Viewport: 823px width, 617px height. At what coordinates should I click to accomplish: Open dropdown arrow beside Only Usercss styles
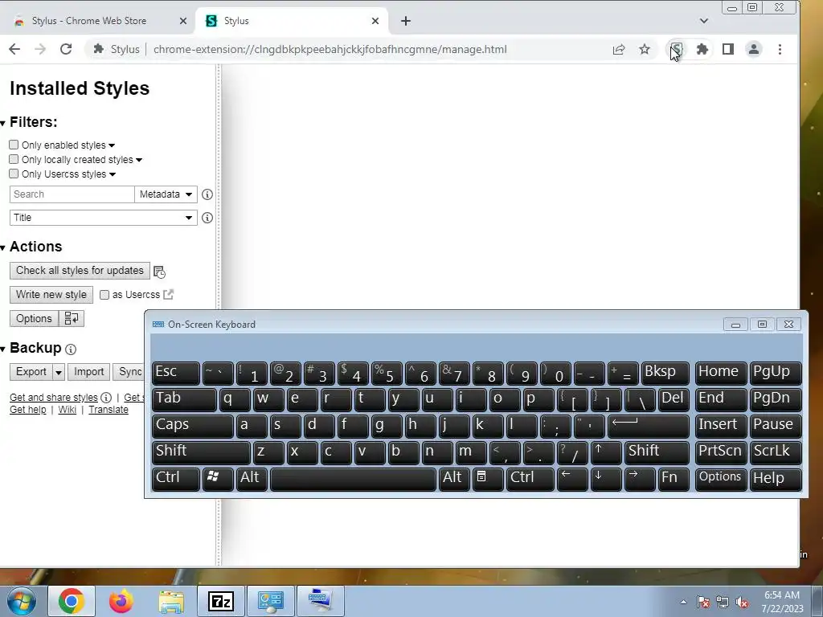tap(113, 174)
